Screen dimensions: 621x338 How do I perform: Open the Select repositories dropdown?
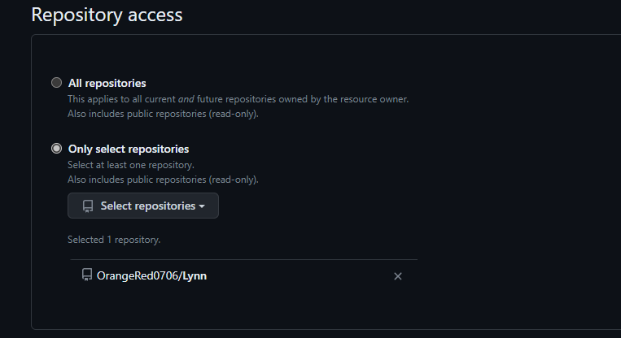click(x=143, y=206)
